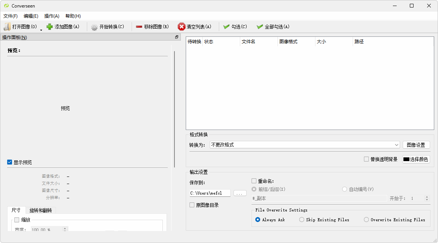Click the 全部勾选 check-all icon
This screenshot has height=243, width=438.
click(260, 27)
